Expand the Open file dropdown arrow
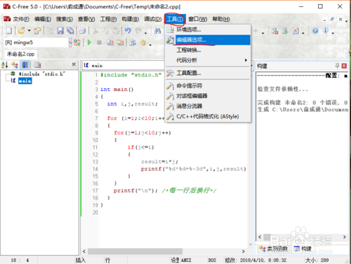The width and height of the screenshot is (351, 264). (x=29, y=31)
